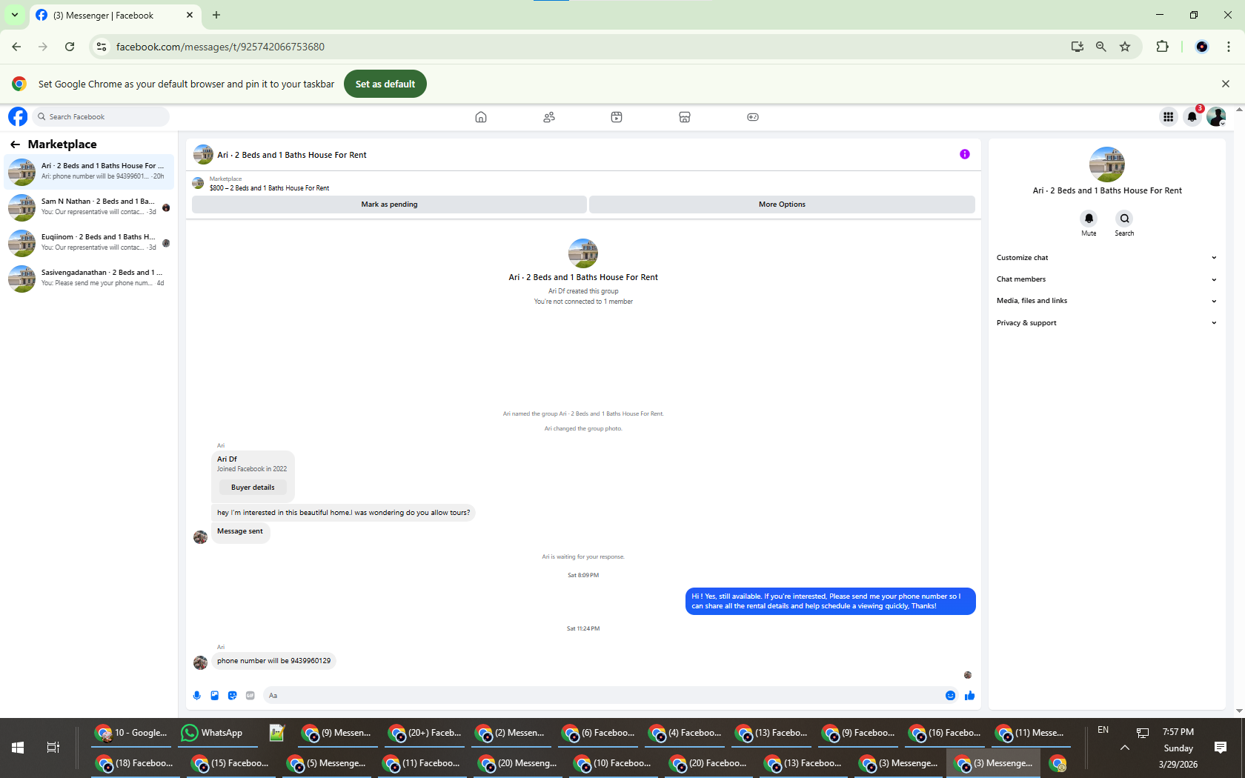Screen dimensions: 1245x778
Task: Go back from Marketplace inbox
Action: tap(15, 144)
